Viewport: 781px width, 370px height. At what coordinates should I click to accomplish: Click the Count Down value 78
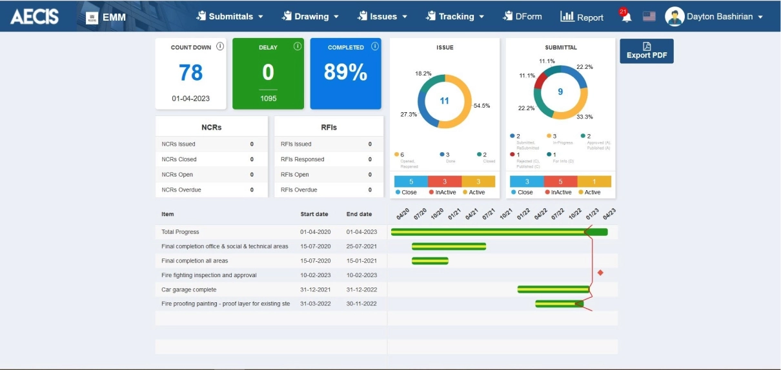coord(191,73)
